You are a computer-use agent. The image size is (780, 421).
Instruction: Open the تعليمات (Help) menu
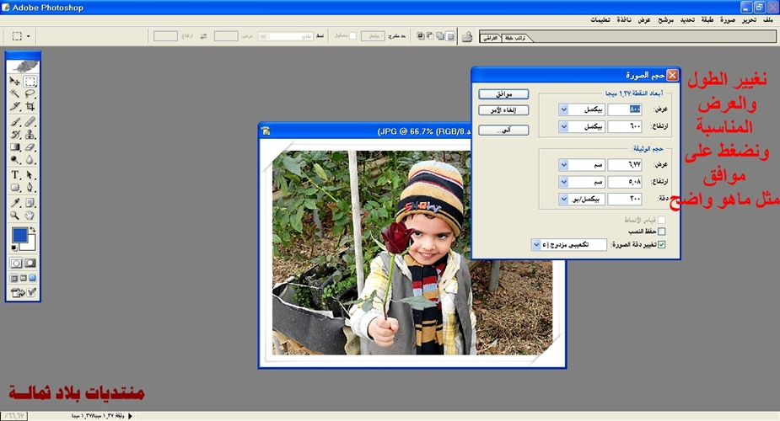600,20
